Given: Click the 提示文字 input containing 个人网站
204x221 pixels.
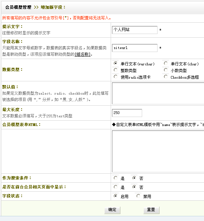Looking at the screenshot, I should (x=134, y=30).
